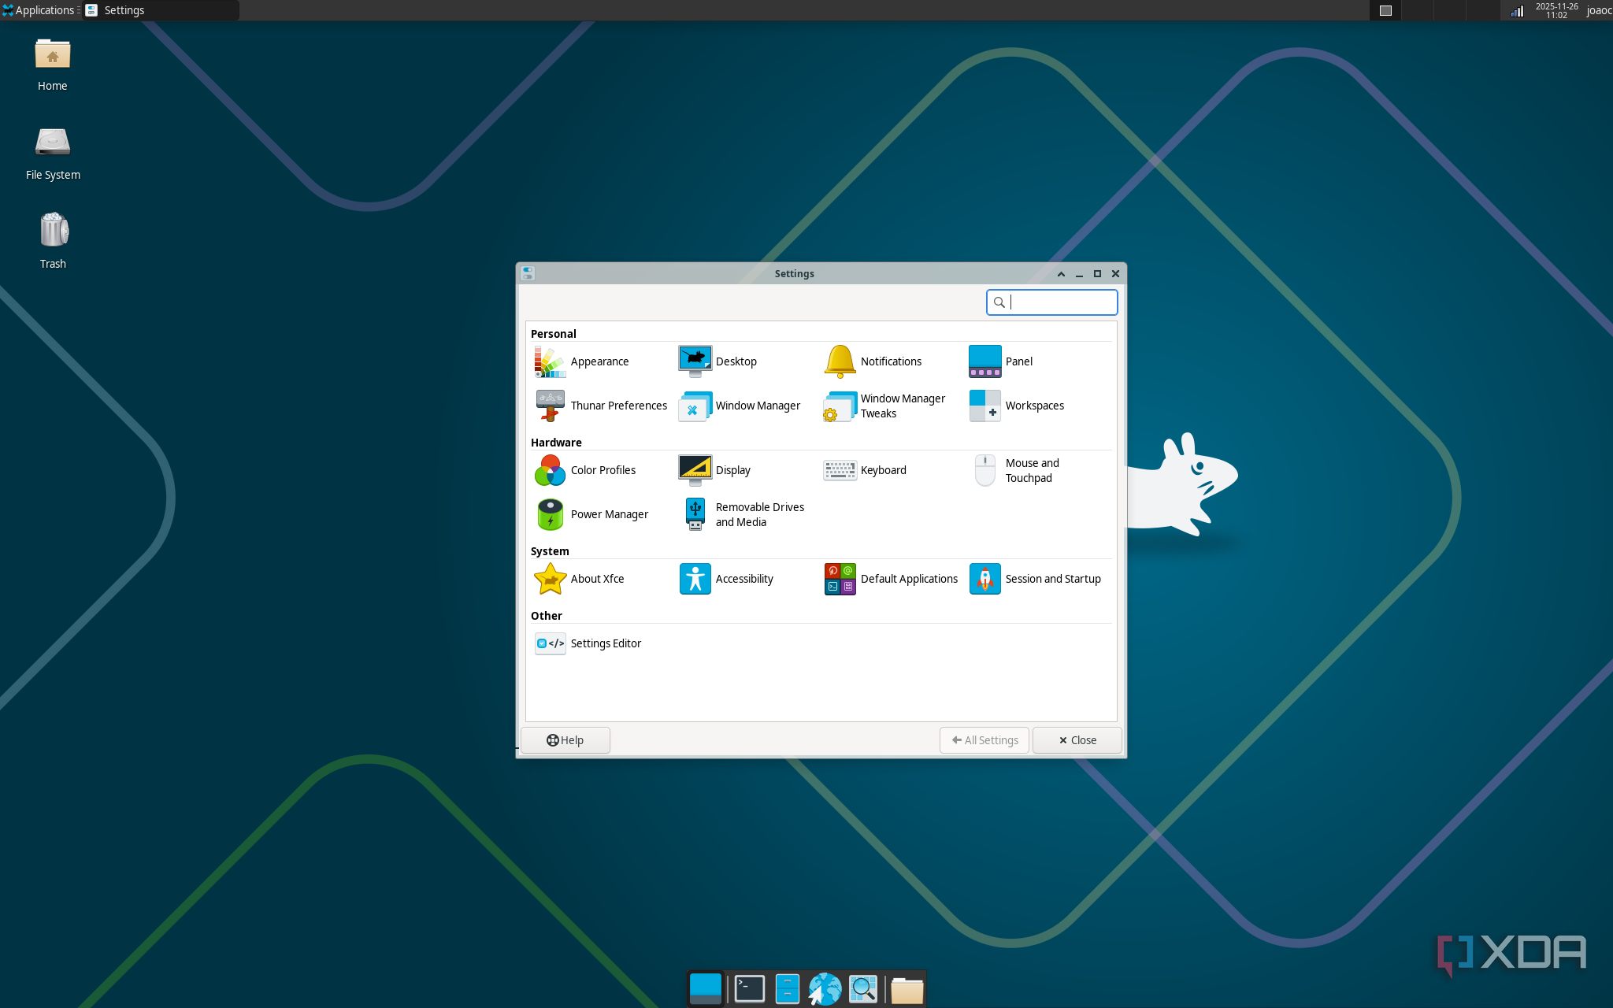
Task: Open Desktop settings
Action: [718, 361]
